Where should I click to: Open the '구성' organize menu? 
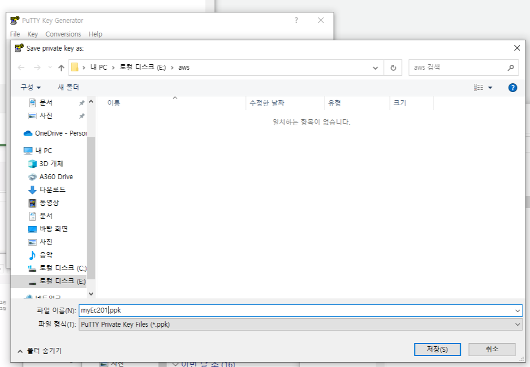point(31,87)
